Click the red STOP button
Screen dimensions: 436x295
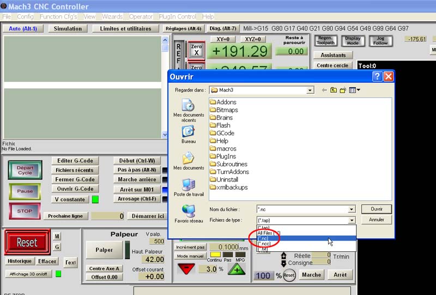click(x=25, y=211)
